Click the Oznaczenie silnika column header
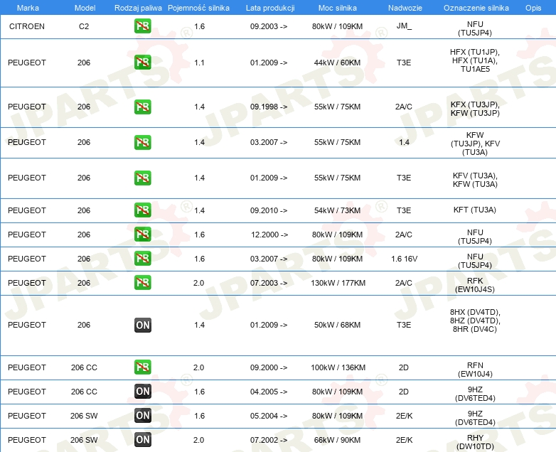Screen dimensions: 556x452 (476, 8)
